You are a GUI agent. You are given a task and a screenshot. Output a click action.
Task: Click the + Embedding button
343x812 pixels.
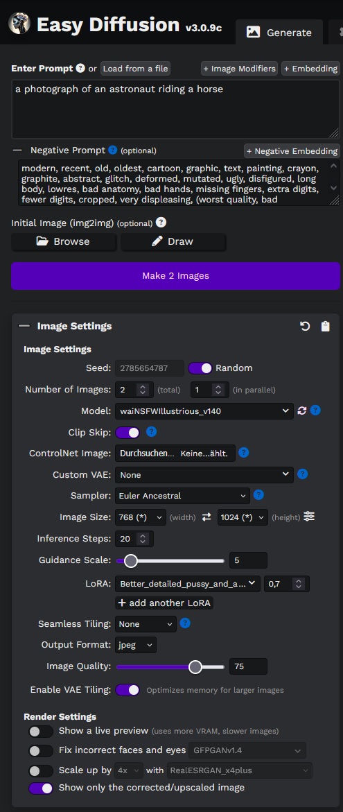pos(310,69)
